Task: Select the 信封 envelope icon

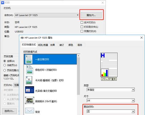Action: [29, 111]
